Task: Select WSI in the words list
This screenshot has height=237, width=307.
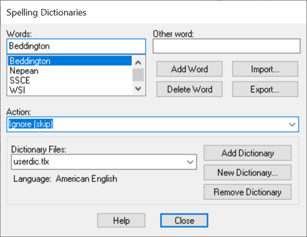Action: pyautogui.click(x=70, y=90)
